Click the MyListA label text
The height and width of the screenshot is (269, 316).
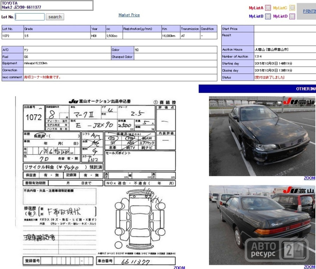pyautogui.click(x=256, y=8)
